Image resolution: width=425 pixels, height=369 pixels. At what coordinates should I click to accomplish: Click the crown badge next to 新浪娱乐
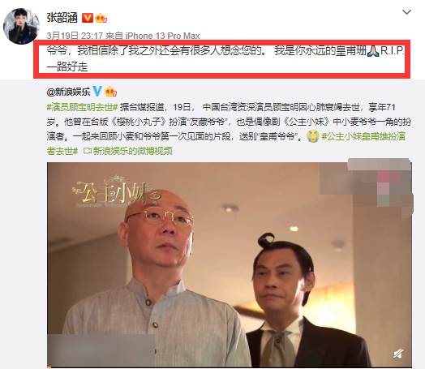click(110, 92)
